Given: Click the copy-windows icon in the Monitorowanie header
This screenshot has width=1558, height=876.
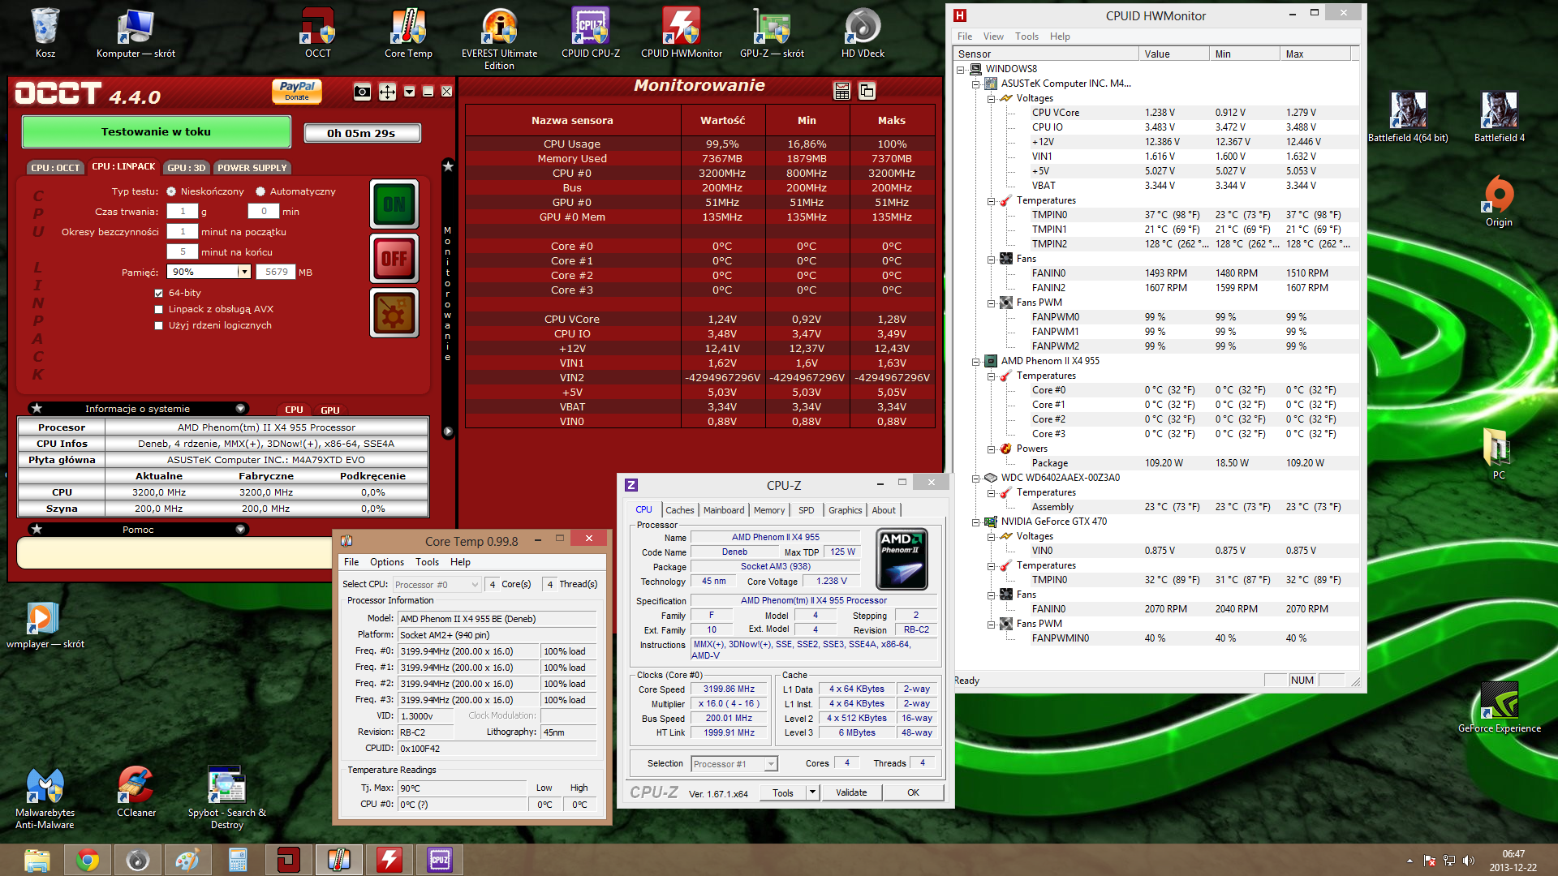Looking at the screenshot, I should click(867, 91).
